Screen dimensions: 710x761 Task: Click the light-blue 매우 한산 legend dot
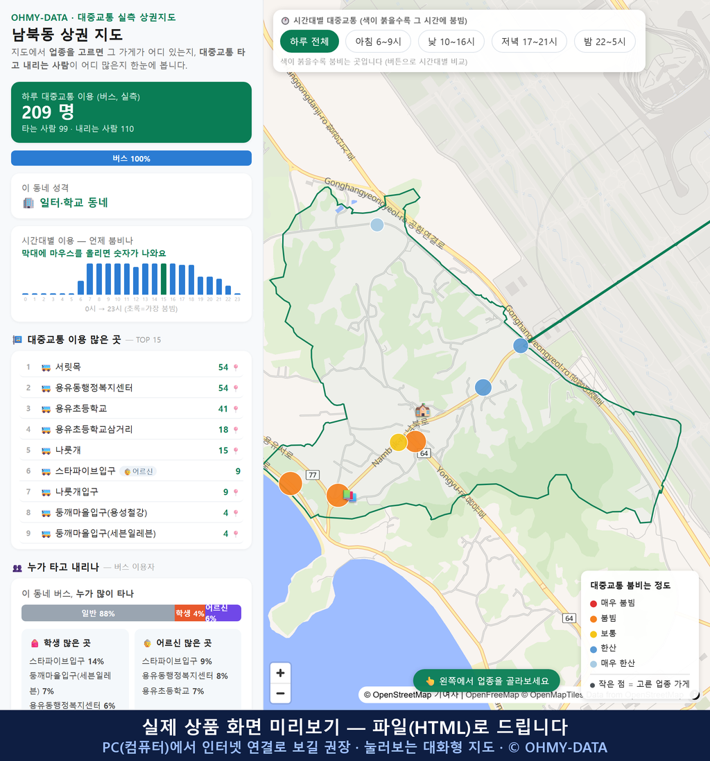pyautogui.click(x=593, y=664)
